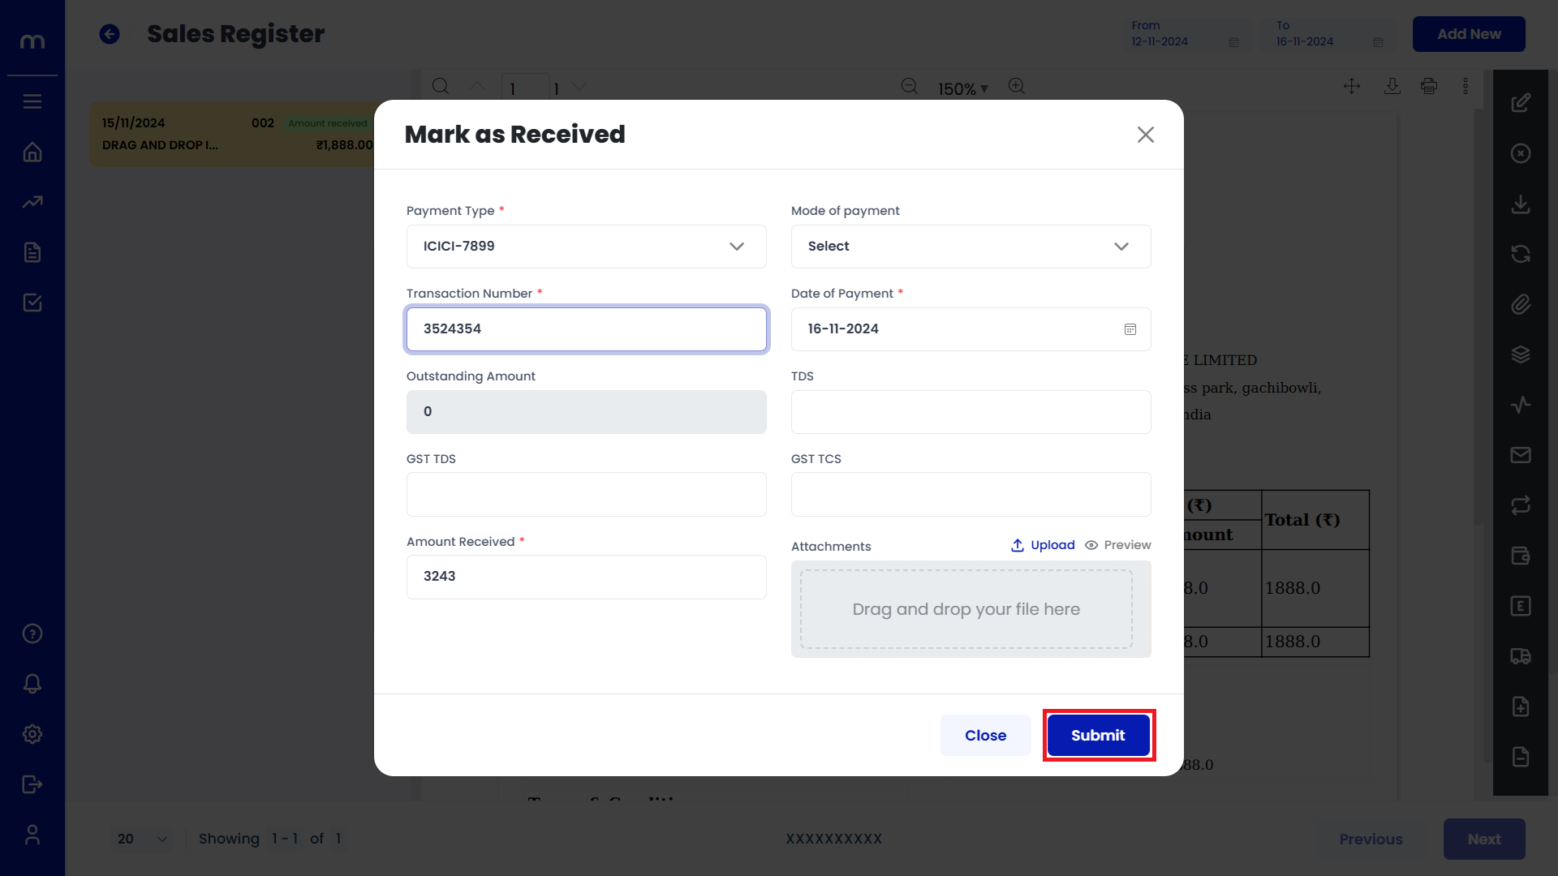The width and height of the screenshot is (1558, 876).
Task: Open the home item in left sidebar
Action: (x=32, y=152)
